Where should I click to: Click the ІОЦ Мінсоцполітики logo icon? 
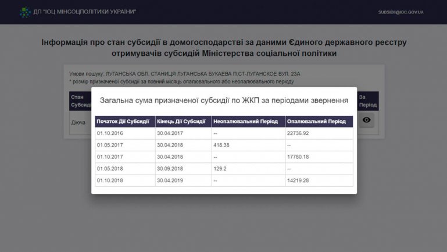click(x=25, y=12)
